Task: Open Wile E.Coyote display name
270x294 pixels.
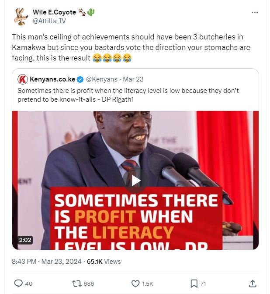Action: click(x=54, y=12)
